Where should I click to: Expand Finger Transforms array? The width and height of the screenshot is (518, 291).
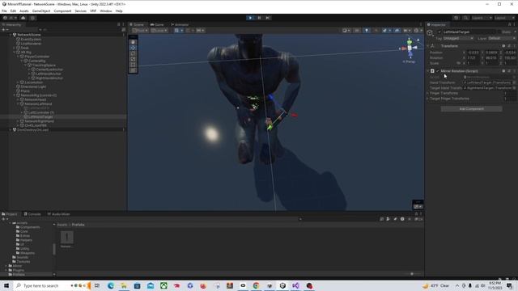[x=427, y=94]
